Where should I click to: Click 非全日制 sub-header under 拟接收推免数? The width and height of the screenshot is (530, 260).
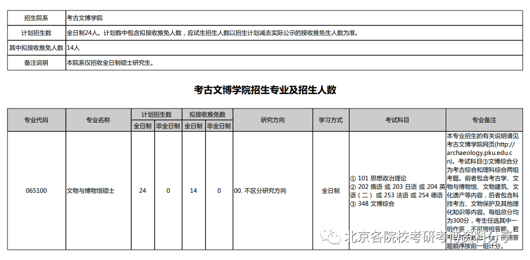pyautogui.click(x=219, y=126)
